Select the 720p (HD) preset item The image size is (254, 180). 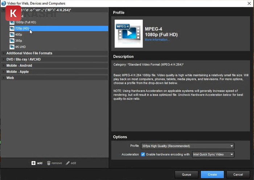(22, 29)
